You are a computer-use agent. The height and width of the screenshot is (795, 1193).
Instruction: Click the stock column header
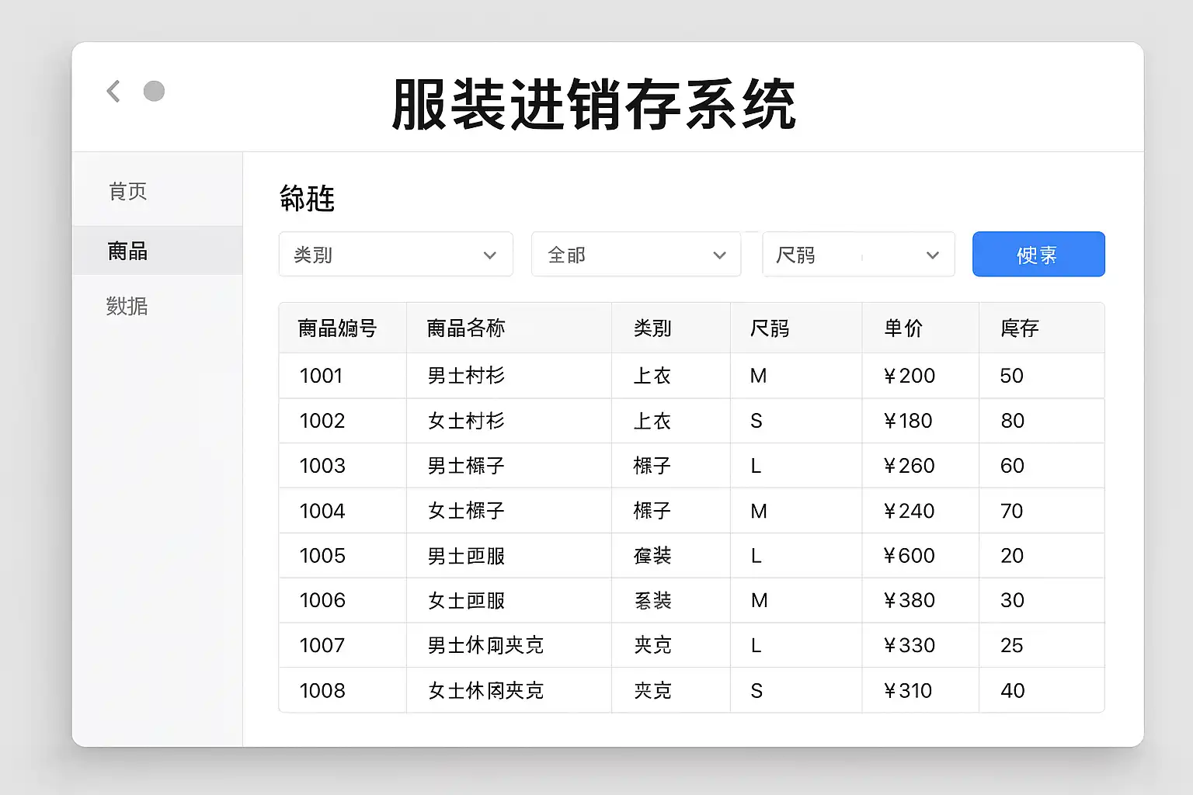tap(1020, 328)
